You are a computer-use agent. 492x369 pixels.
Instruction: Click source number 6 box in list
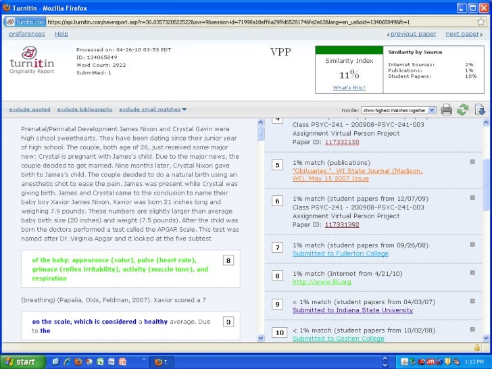click(277, 201)
